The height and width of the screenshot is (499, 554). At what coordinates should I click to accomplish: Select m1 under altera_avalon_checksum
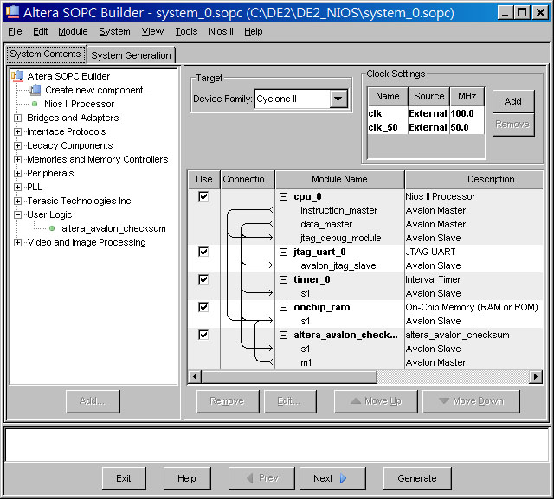point(306,362)
